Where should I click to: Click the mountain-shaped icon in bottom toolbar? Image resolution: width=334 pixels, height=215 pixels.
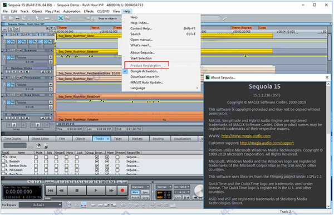click(173, 205)
